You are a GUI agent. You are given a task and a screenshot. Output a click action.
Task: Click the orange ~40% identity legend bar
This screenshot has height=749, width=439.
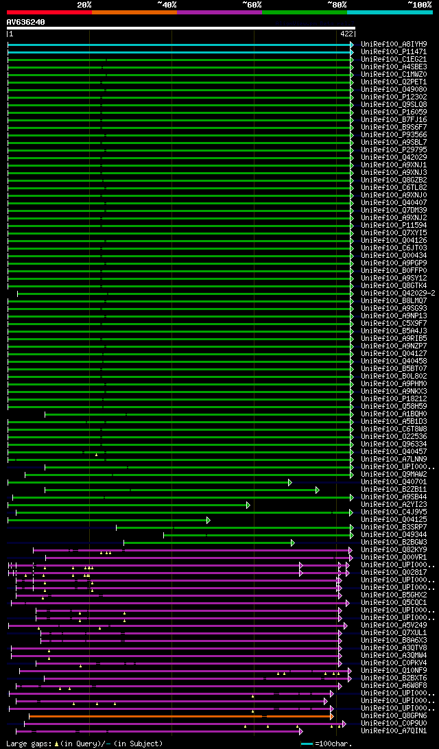pos(134,12)
